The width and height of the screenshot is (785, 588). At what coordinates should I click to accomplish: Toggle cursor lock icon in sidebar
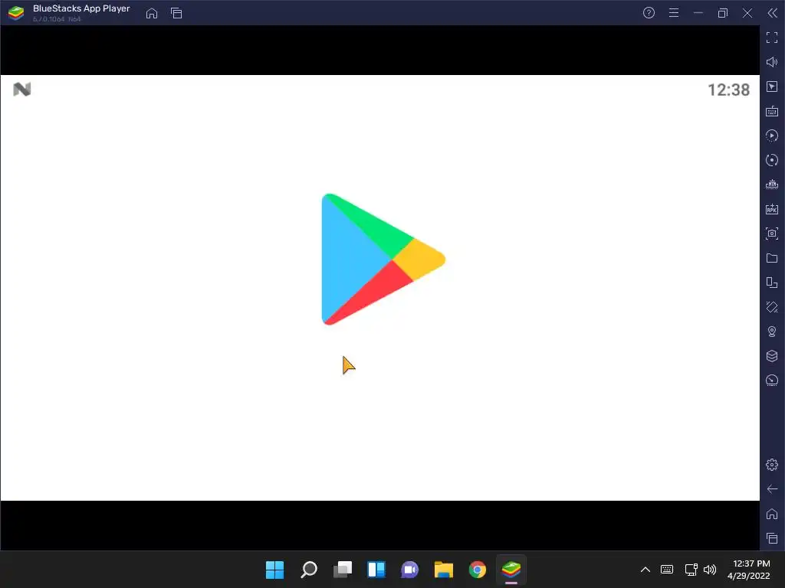click(772, 87)
